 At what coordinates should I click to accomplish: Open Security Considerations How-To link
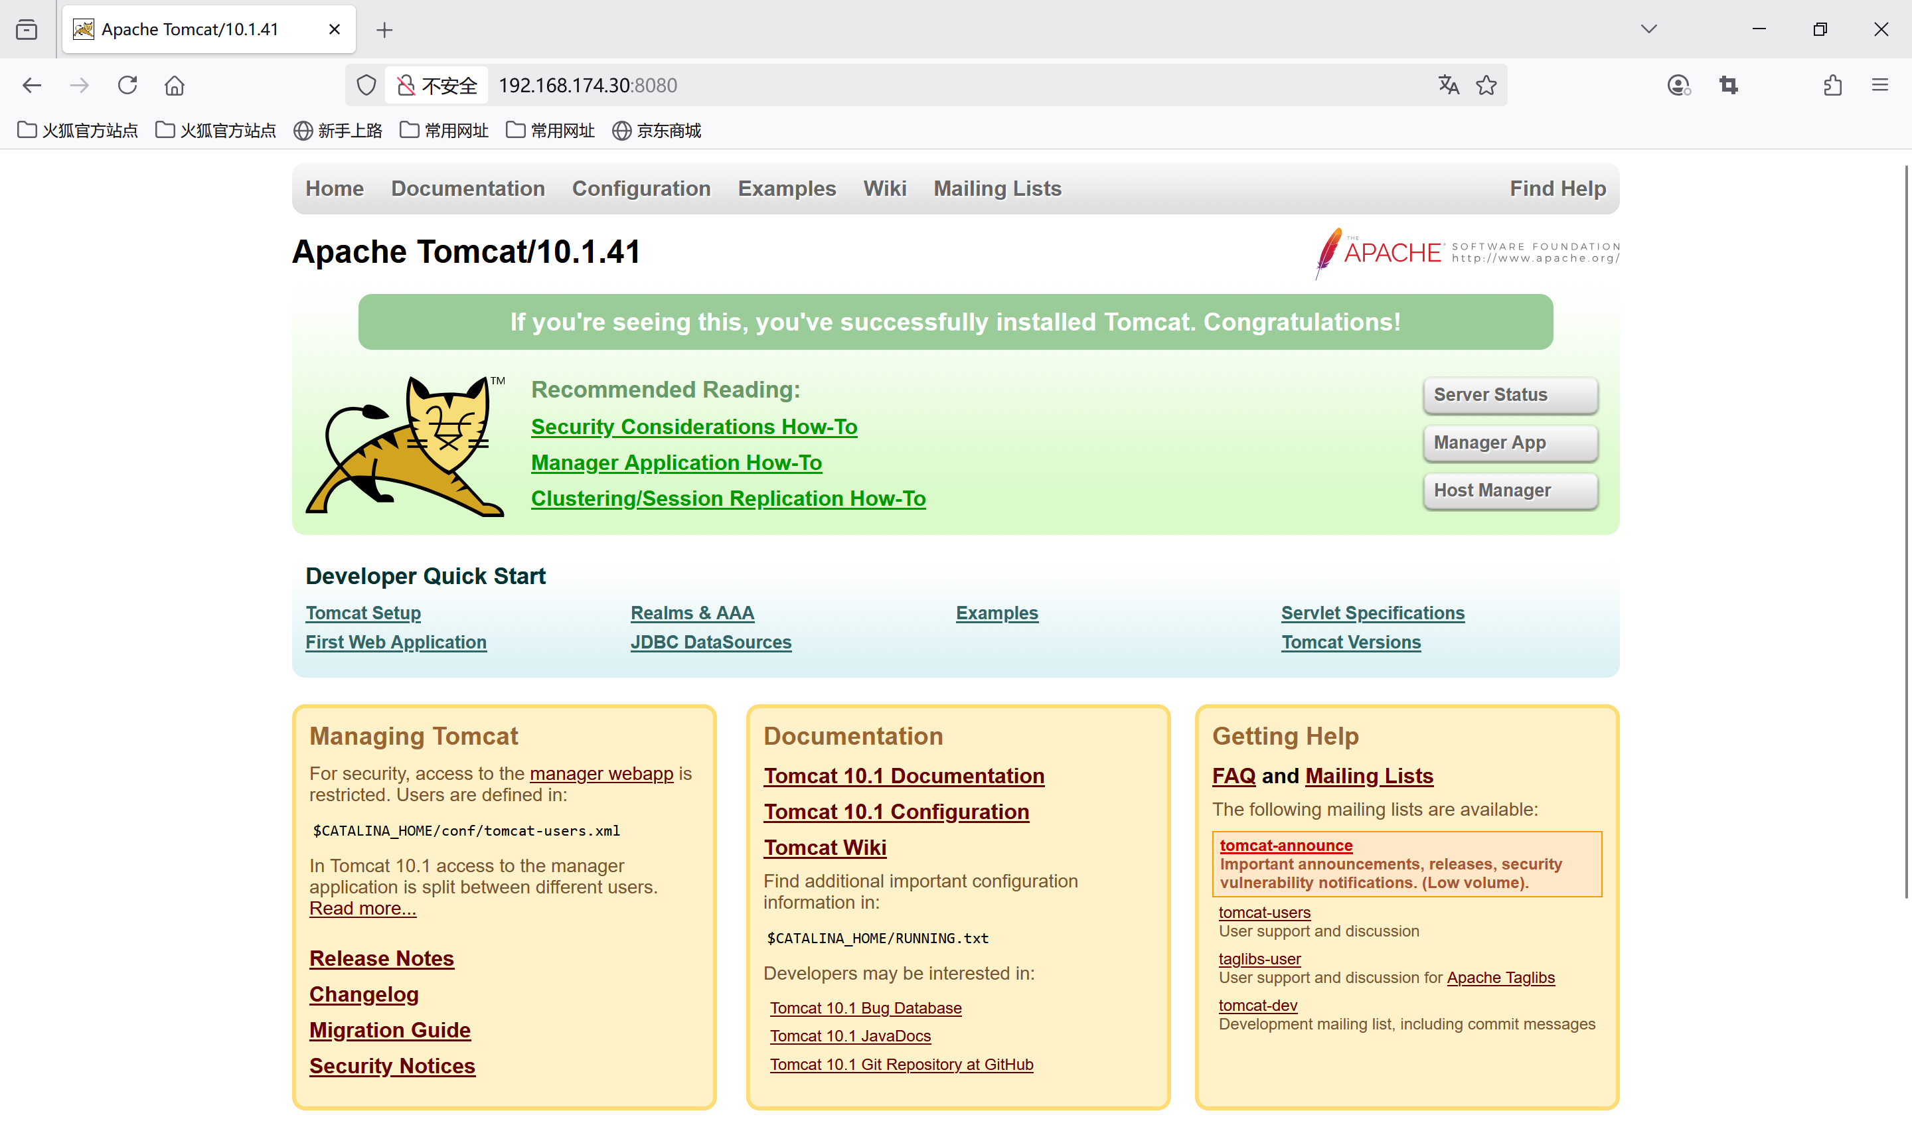pyautogui.click(x=694, y=427)
